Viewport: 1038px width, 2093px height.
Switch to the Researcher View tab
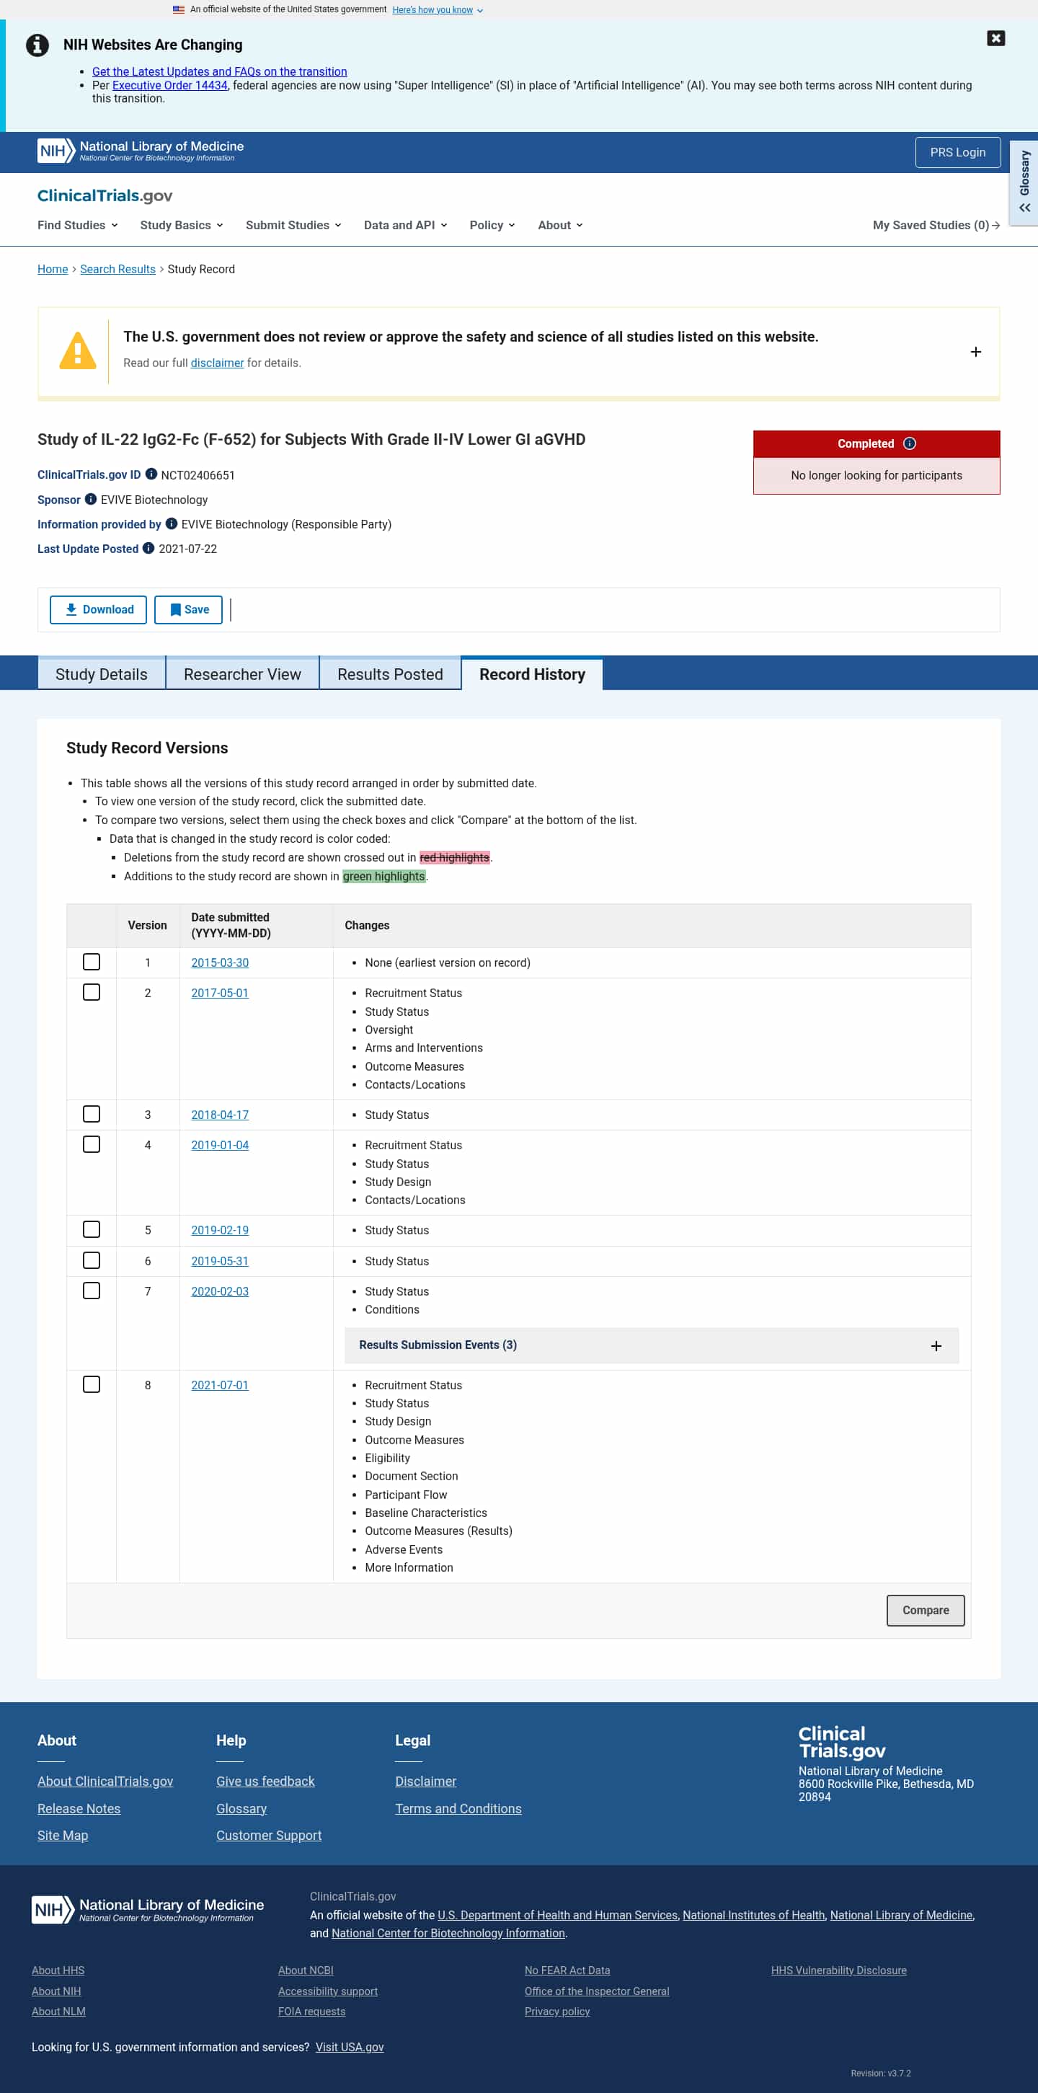pos(242,673)
